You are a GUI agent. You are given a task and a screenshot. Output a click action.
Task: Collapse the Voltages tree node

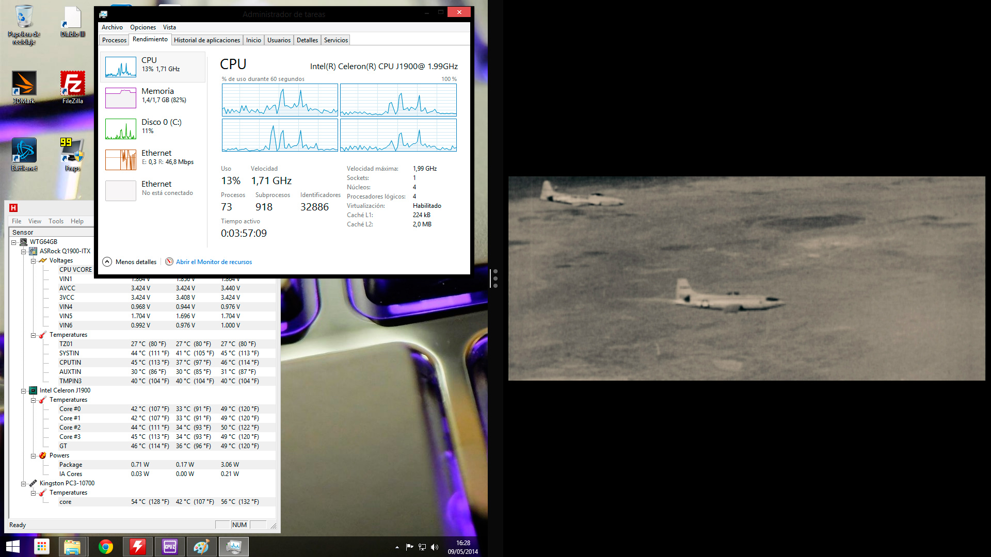coord(33,261)
